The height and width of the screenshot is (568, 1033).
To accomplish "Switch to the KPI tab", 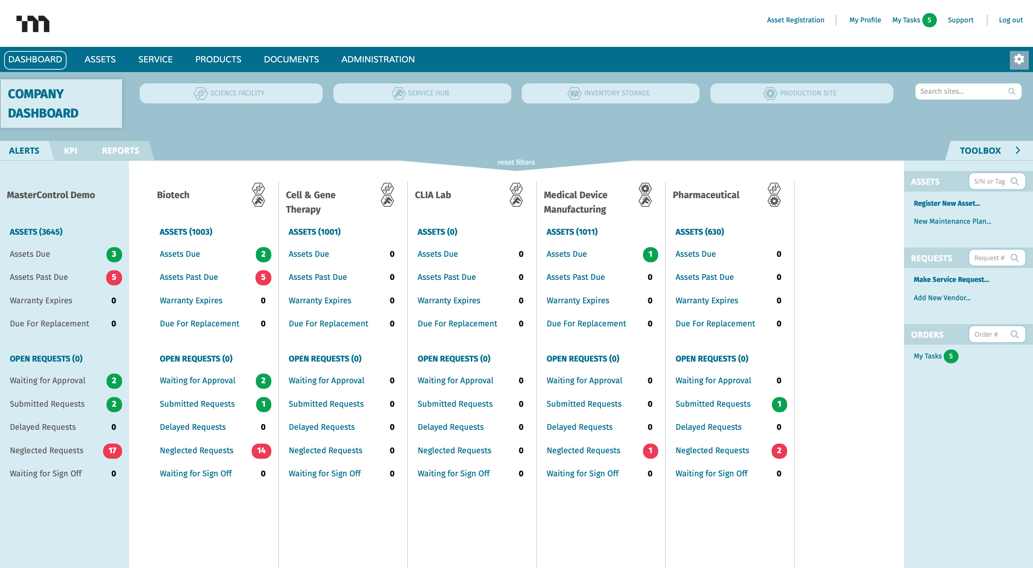I will pyautogui.click(x=71, y=150).
